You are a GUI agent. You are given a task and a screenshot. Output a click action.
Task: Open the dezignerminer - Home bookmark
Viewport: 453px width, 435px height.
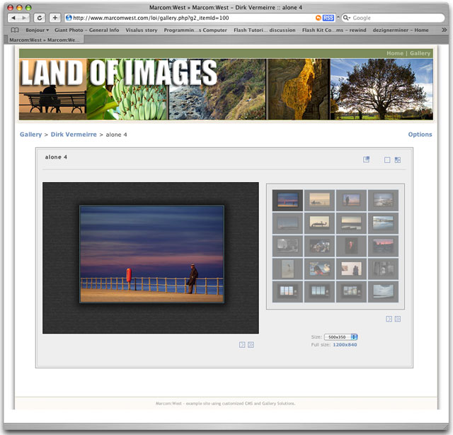coord(401,30)
